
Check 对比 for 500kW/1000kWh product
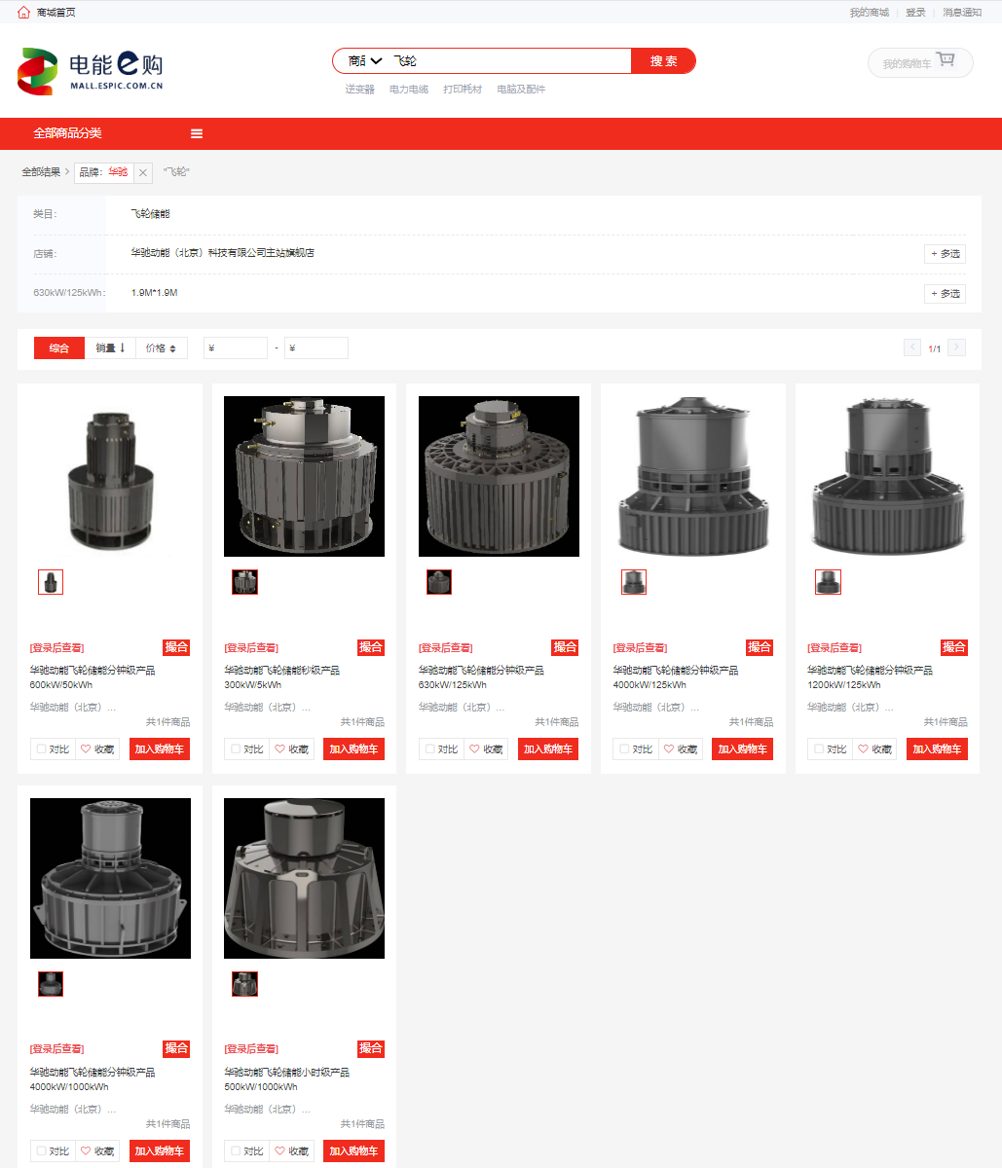click(x=236, y=1151)
